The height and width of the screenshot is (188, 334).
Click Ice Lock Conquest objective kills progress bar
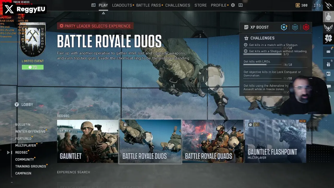click(263, 78)
